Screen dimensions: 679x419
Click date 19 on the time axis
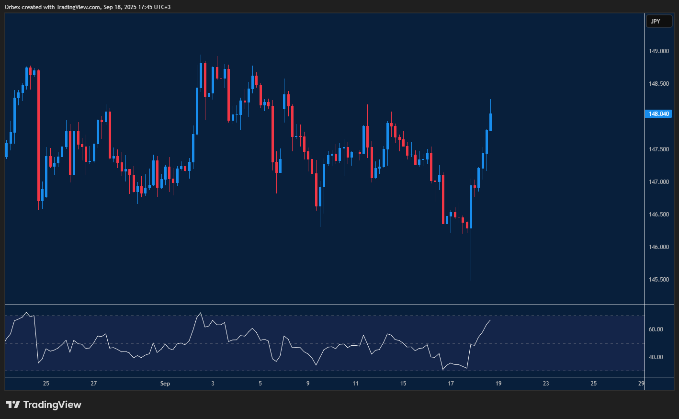[x=498, y=384]
